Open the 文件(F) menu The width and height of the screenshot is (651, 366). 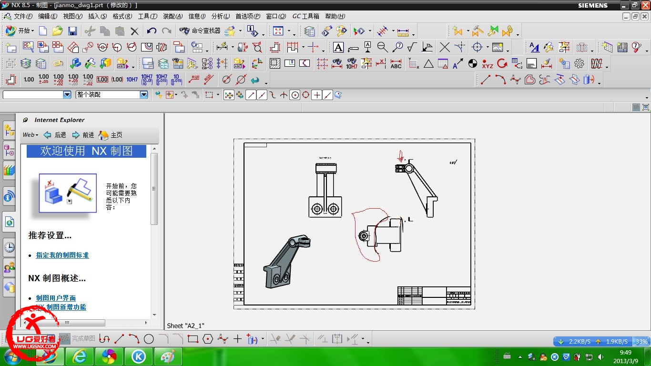[x=23, y=16]
